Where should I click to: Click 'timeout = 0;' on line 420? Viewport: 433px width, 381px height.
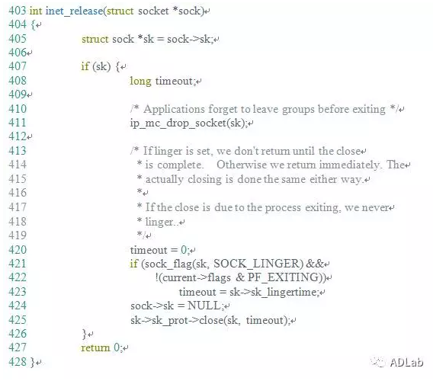pyautogui.click(x=159, y=250)
